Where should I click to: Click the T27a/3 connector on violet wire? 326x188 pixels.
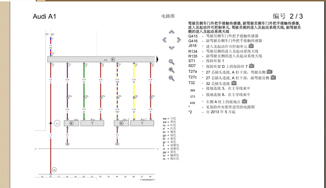[x=67, y=98]
